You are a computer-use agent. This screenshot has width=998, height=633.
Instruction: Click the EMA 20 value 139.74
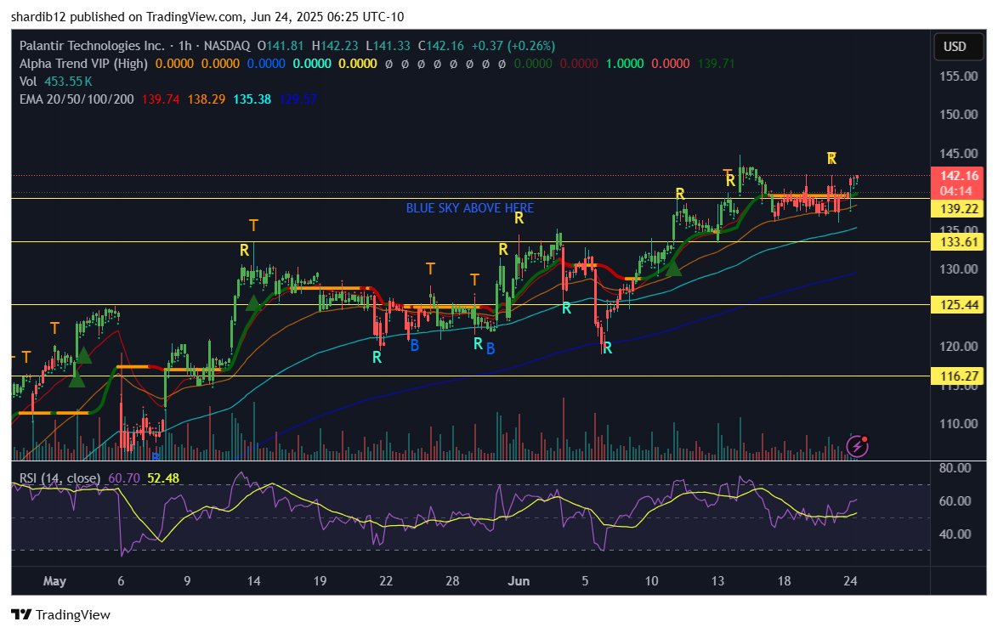pos(161,99)
